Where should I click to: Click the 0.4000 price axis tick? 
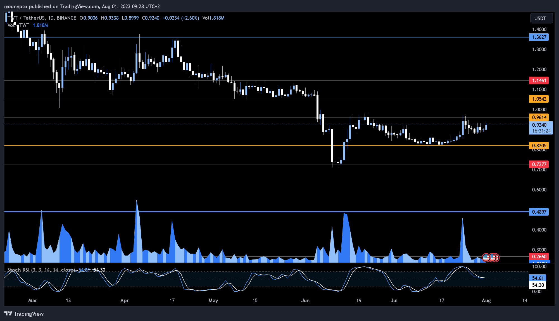(x=539, y=230)
